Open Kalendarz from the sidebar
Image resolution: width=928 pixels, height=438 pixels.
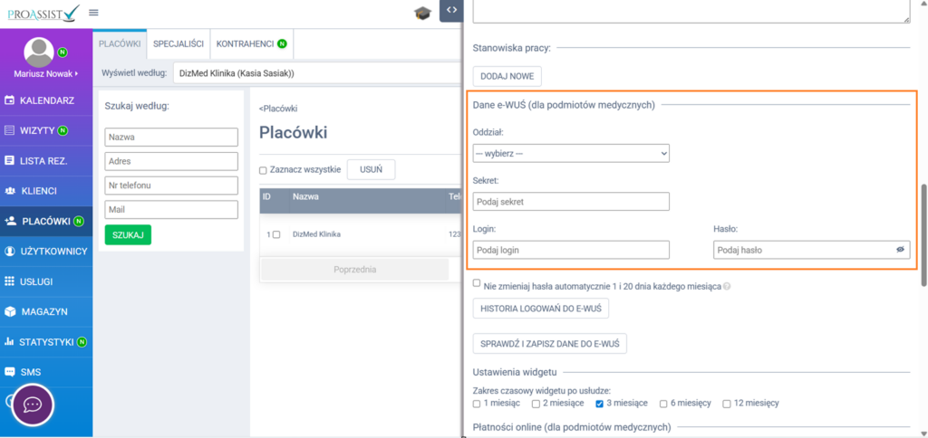click(46, 100)
